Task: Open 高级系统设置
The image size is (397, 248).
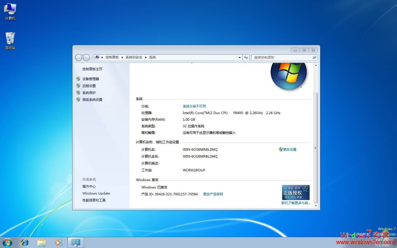Action: [x=92, y=99]
